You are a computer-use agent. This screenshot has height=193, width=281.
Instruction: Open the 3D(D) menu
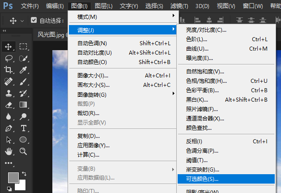[x=202, y=6]
